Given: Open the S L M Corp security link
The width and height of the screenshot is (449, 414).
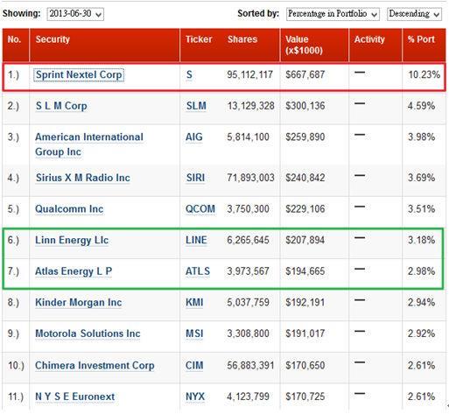Looking at the screenshot, I should coord(61,106).
